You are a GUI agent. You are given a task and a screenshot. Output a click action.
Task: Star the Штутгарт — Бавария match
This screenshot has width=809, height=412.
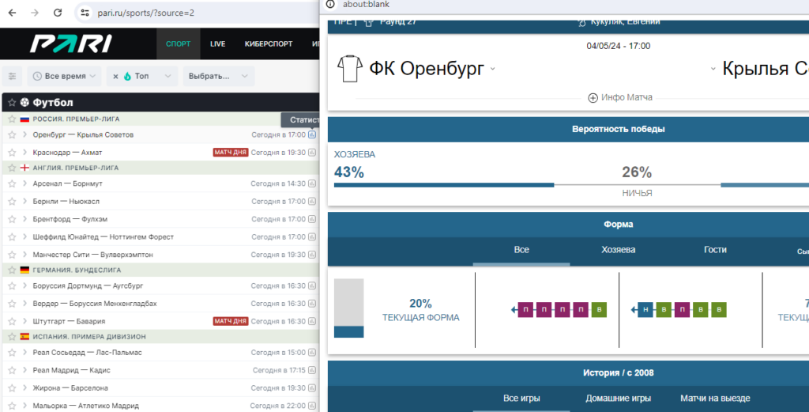coord(12,321)
